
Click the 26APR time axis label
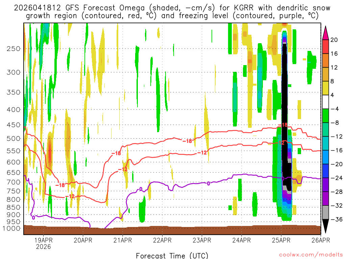(x=321, y=240)
